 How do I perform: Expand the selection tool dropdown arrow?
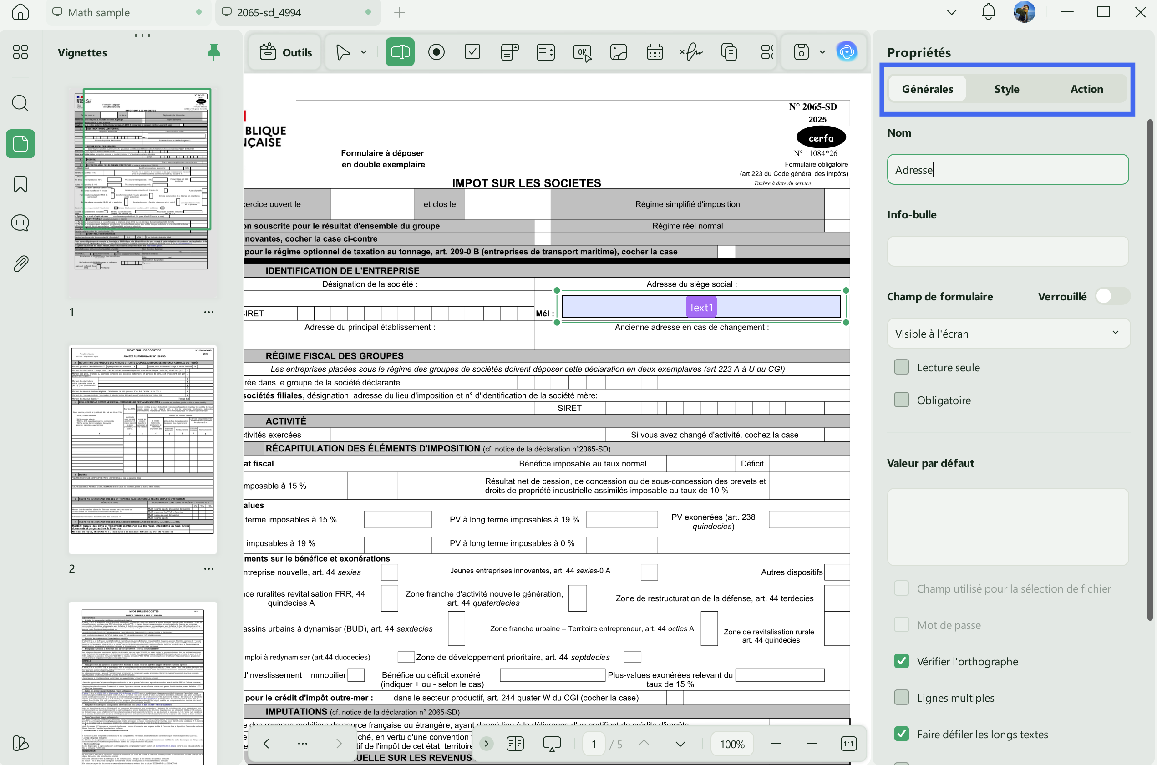pyautogui.click(x=364, y=52)
